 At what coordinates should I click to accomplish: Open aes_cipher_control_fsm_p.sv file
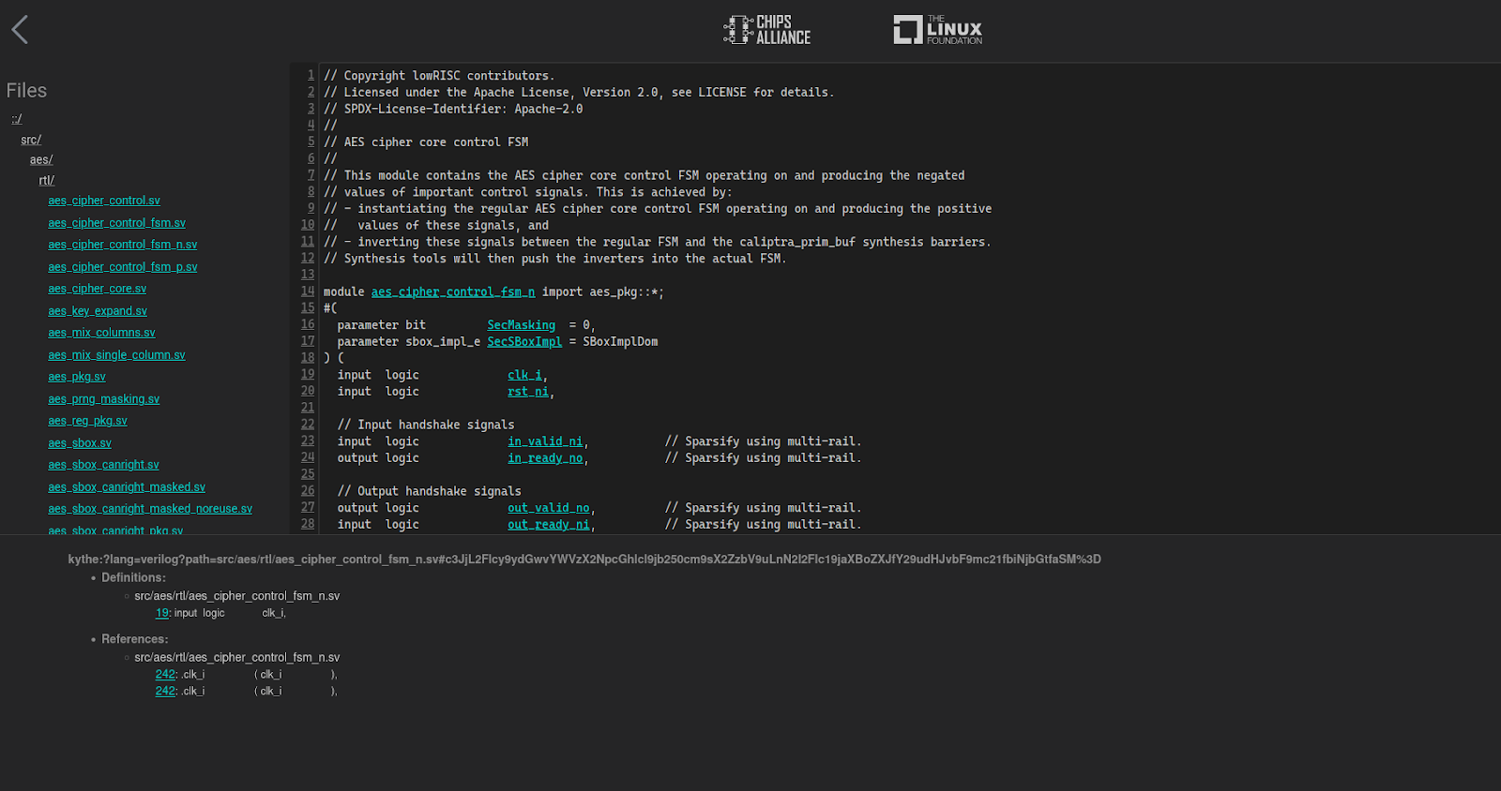tap(123, 267)
